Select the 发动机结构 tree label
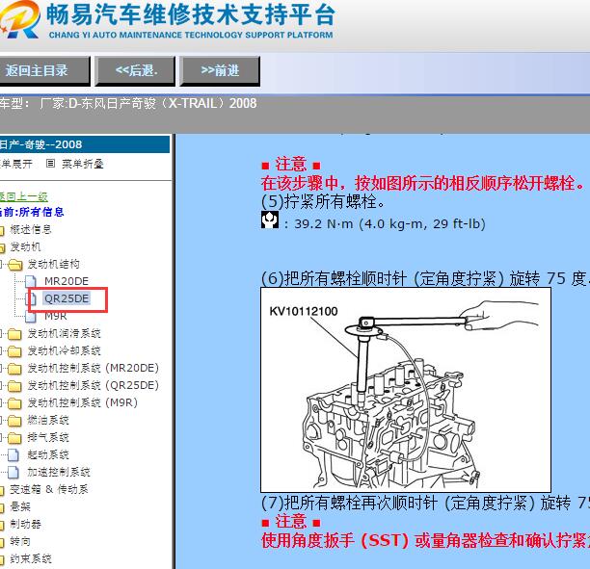The width and height of the screenshot is (590, 569). [x=53, y=264]
